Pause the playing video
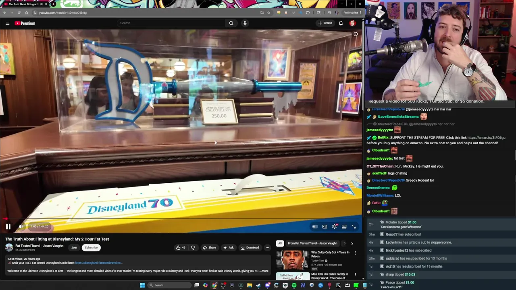This screenshot has width=516, height=290. (8, 226)
